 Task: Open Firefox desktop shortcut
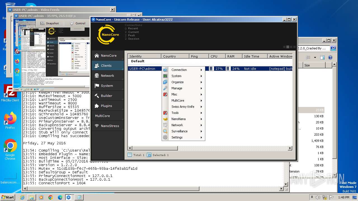coord(10,120)
